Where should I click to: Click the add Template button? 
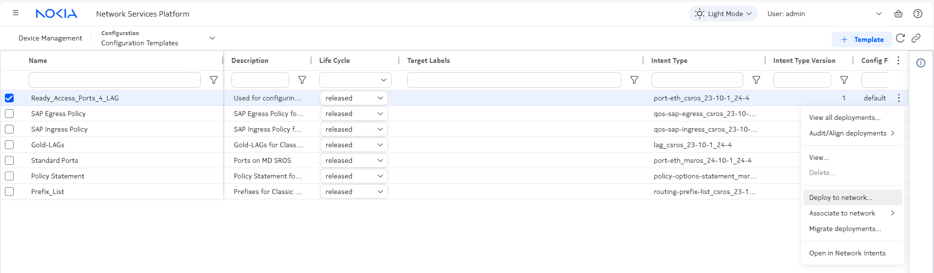[x=862, y=39]
